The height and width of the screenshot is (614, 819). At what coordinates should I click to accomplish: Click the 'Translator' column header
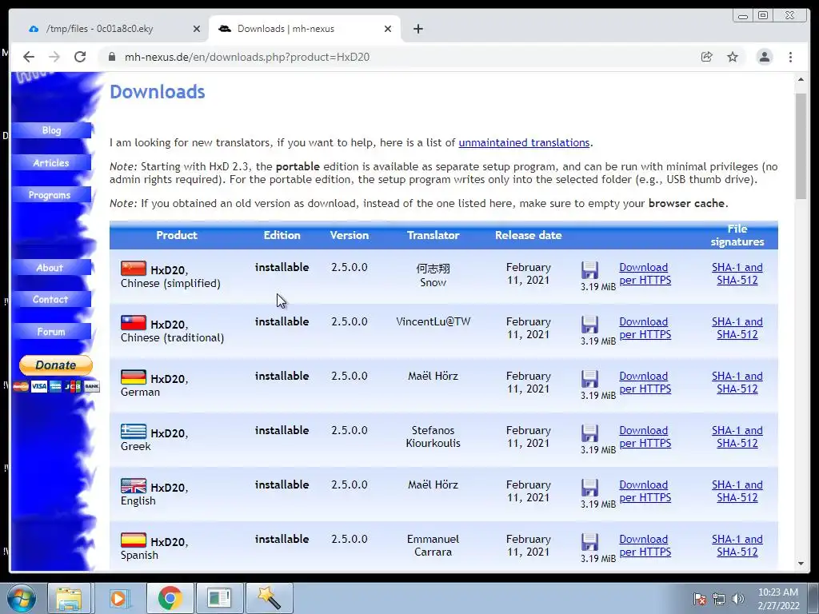pyautogui.click(x=433, y=236)
